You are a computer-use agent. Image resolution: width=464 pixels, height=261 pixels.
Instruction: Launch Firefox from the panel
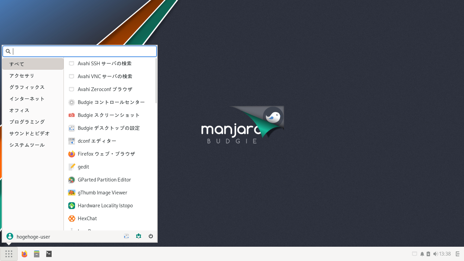coord(24,254)
